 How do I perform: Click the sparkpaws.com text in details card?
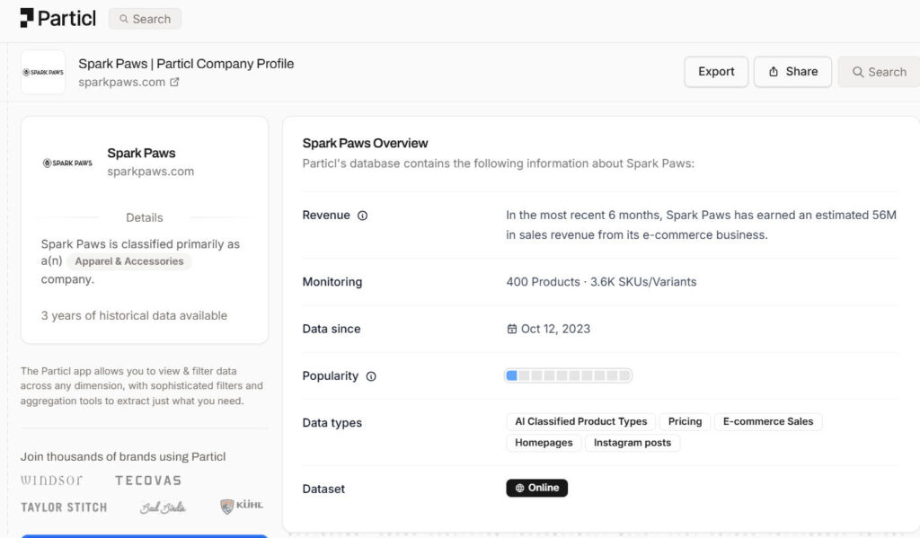point(150,172)
